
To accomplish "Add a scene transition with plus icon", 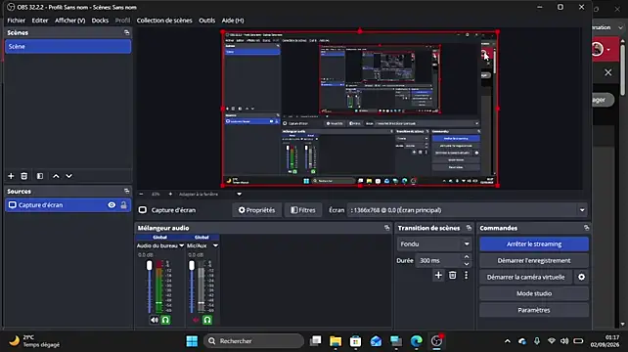I will click(438, 275).
